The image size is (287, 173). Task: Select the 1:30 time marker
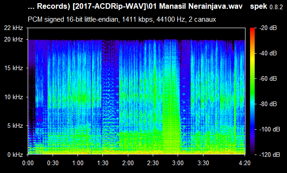pyautogui.click(x=103, y=163)
